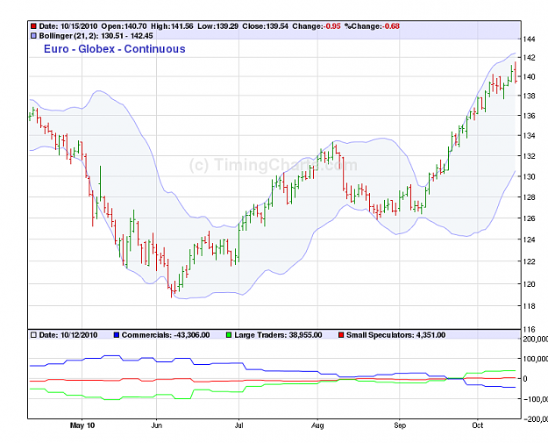Click the 'Jun' x-axis label
The image size is (548, 443).
[x=156, y=425]
